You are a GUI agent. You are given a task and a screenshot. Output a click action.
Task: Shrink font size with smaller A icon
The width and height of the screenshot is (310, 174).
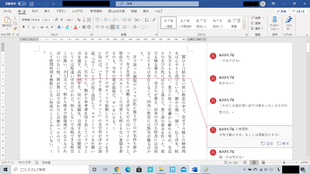point(62,20)
